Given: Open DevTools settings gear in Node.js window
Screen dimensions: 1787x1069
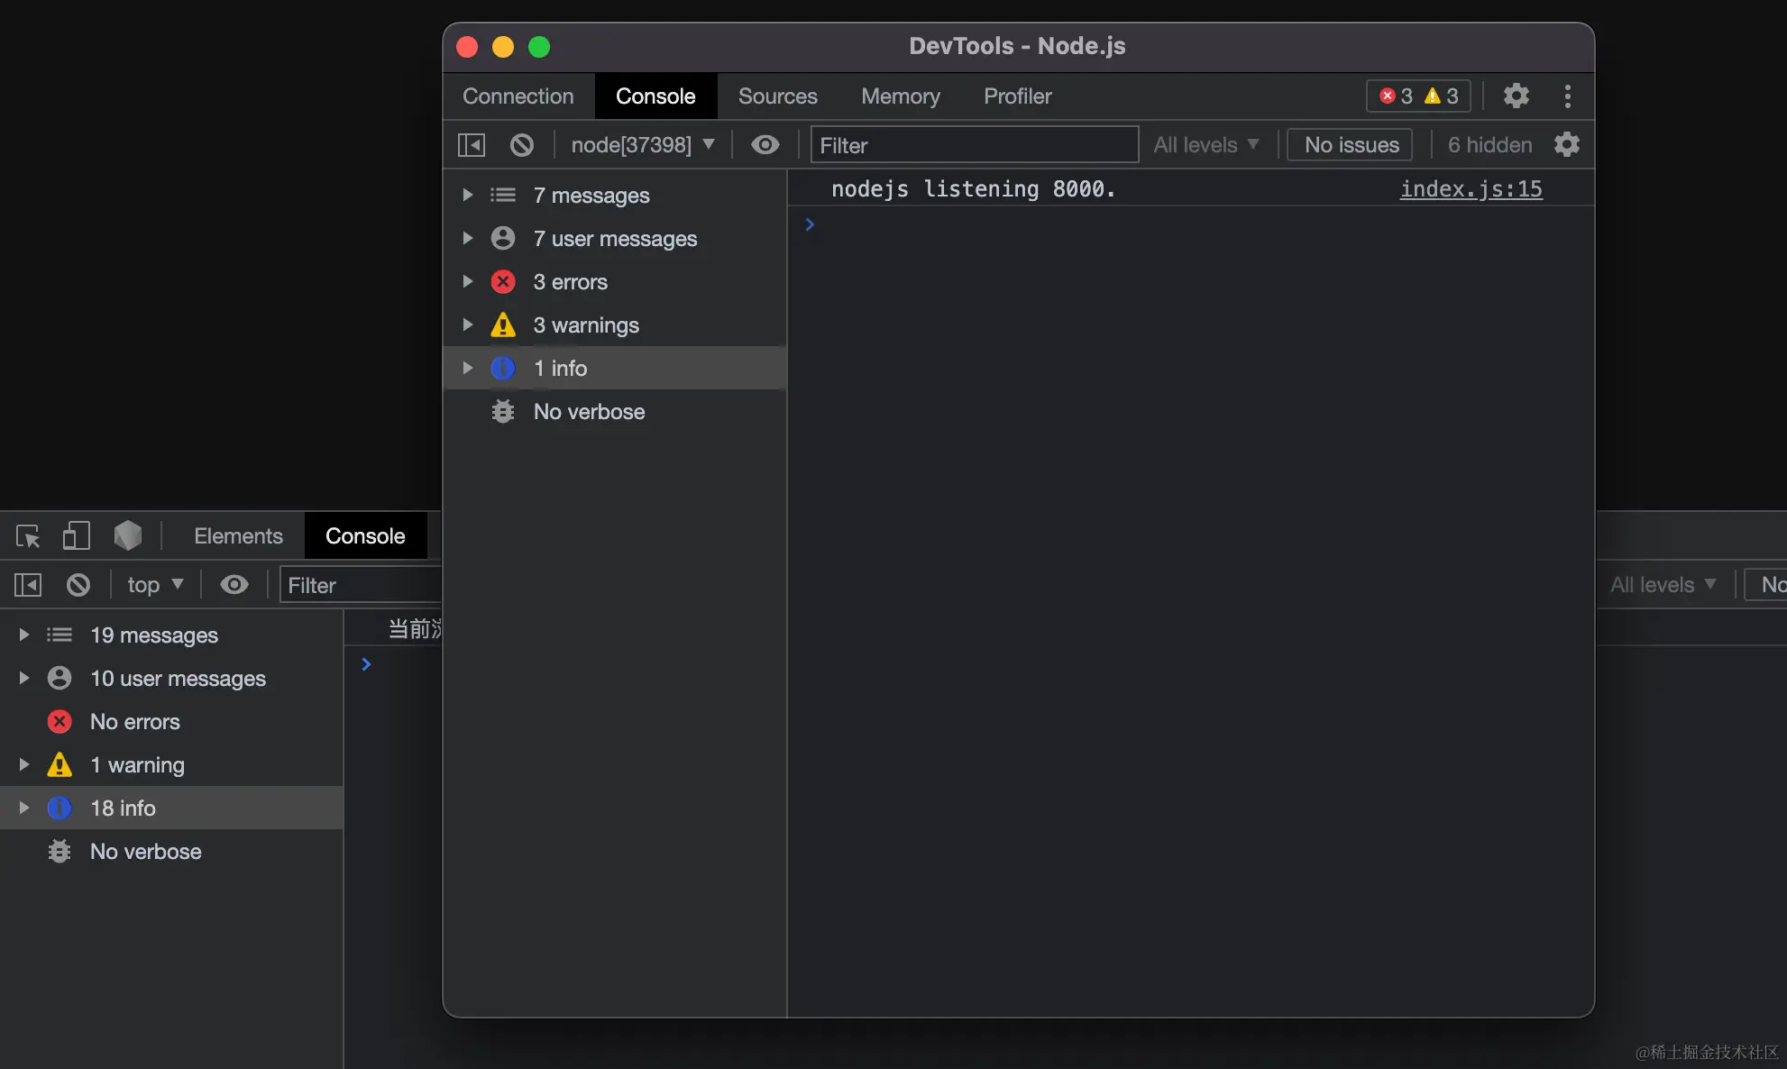Looking at the screenshot, I should (x=1516, y=96).
